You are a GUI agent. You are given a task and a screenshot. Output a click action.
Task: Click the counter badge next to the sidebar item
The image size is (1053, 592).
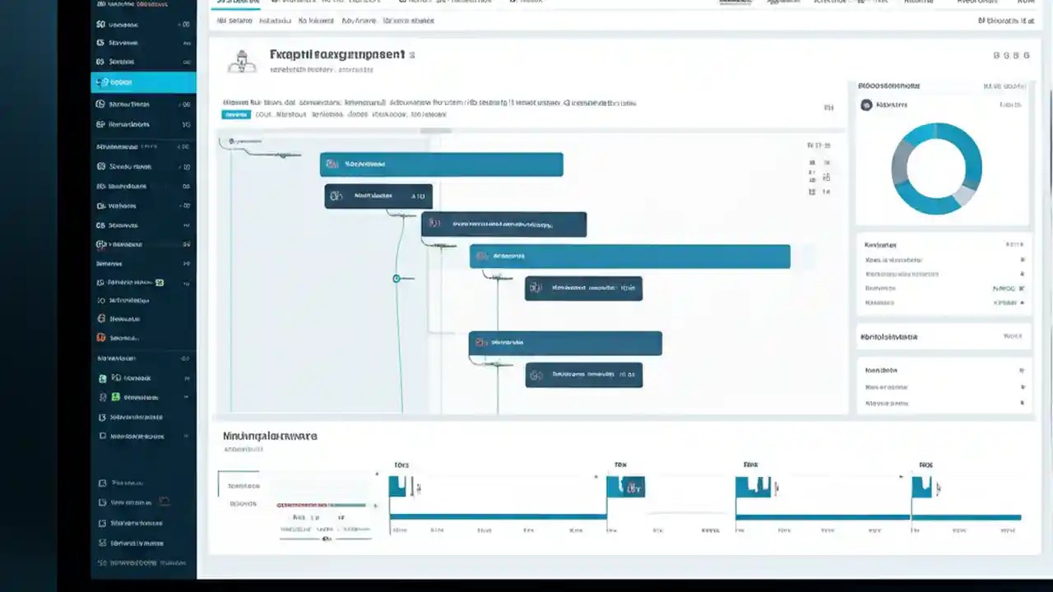pos(187,24)
